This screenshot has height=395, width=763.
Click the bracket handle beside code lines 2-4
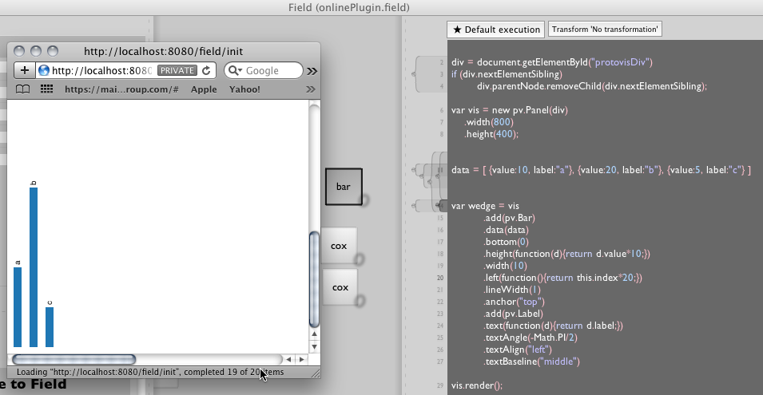click(415, 73)
